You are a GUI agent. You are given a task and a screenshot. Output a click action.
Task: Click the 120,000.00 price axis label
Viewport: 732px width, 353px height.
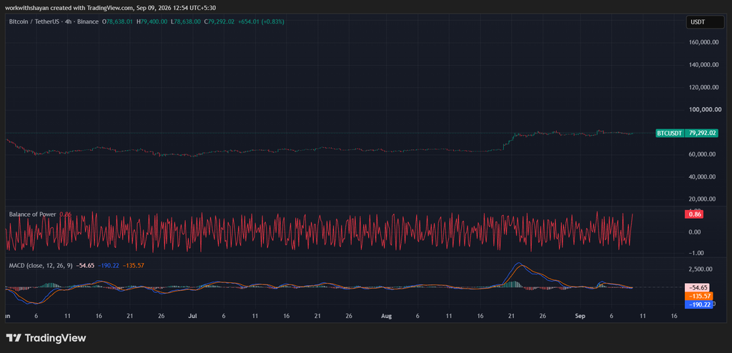702,87
